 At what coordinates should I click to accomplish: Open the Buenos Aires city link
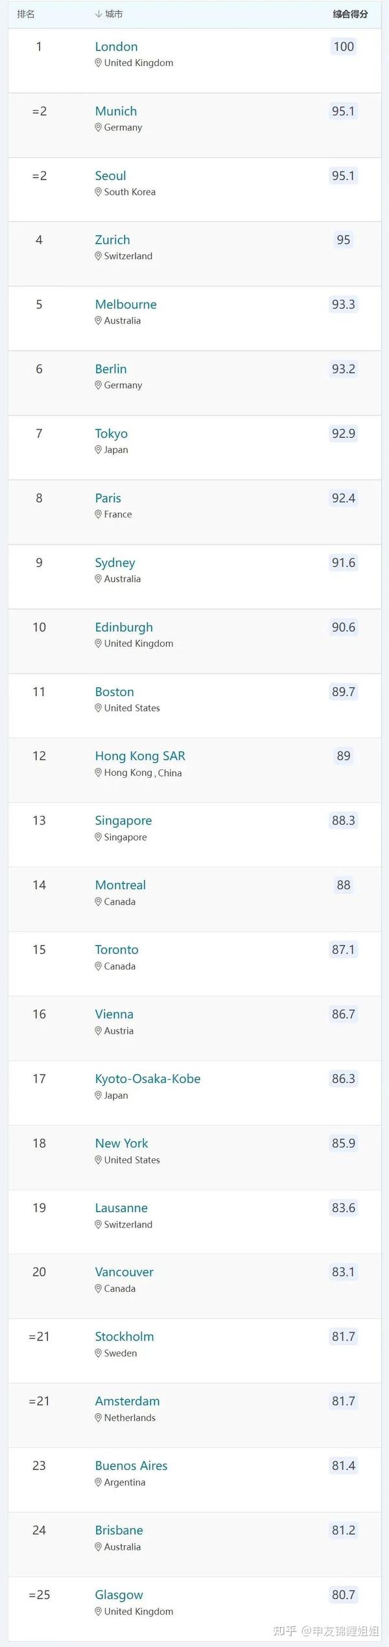point(131,1466)
